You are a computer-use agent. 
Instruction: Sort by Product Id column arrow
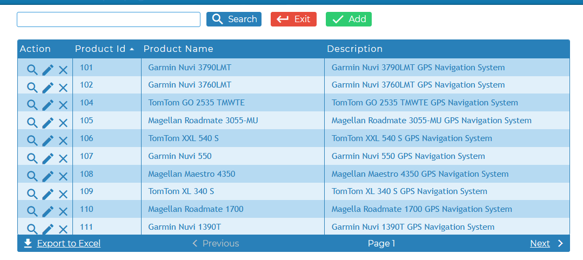[132, 50]
